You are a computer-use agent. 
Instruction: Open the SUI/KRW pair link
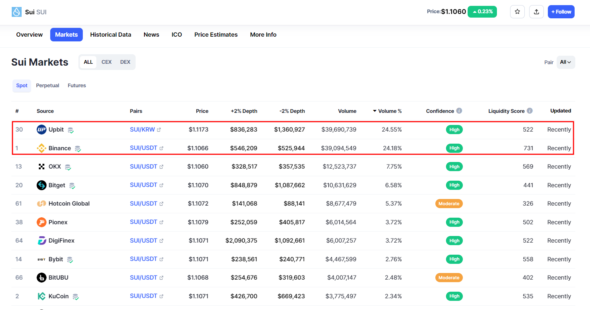(142, 130)
